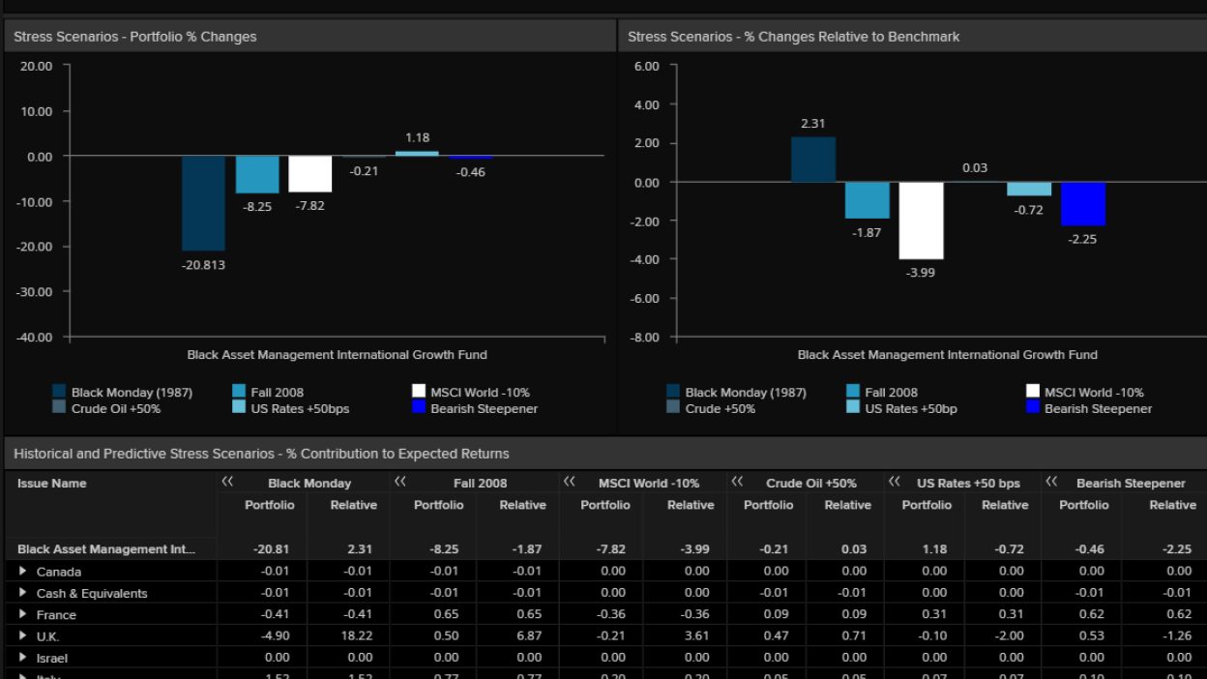Image resolution: width=1207 pixels, height=679 pixels.
Task: Toggle MSCI World -10% legend in left chart
Action: tap(480, 393)
